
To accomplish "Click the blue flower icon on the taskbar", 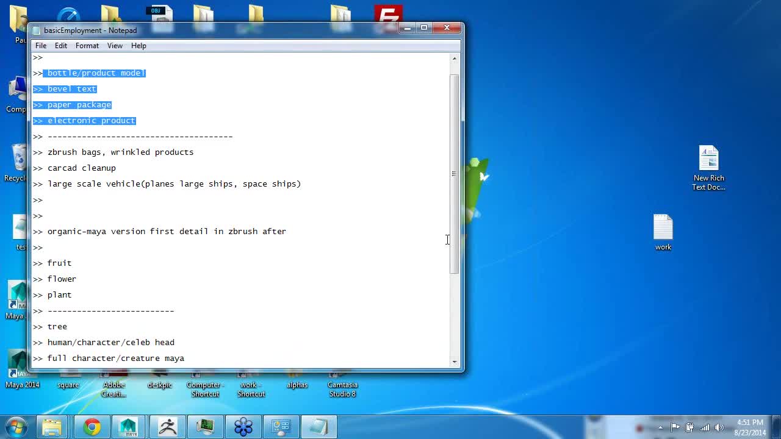I will (x=243, y=427).
